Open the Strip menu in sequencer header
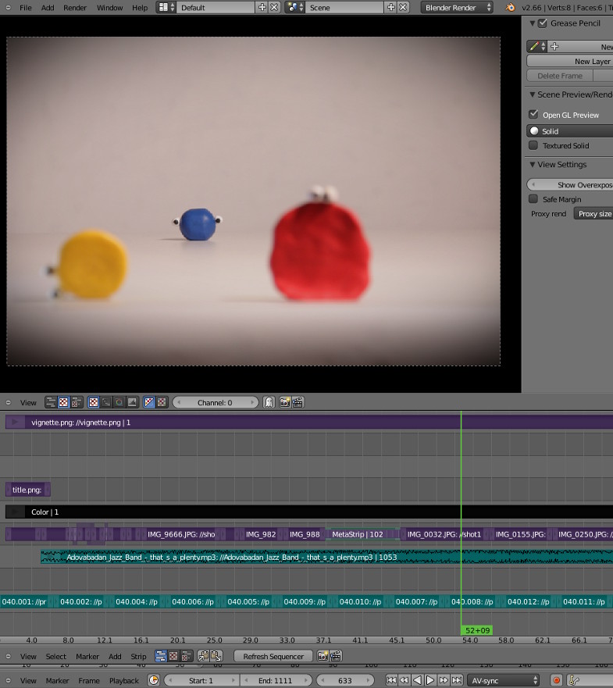 [138, 657]
